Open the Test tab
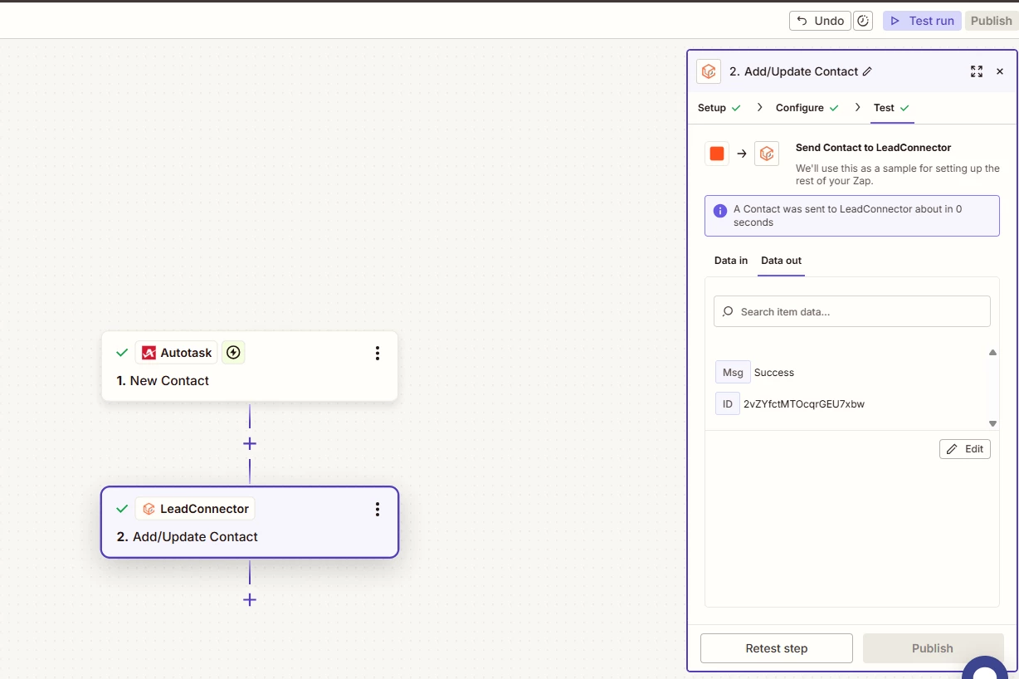1019x679 pixels. click(x=891, y=108)
